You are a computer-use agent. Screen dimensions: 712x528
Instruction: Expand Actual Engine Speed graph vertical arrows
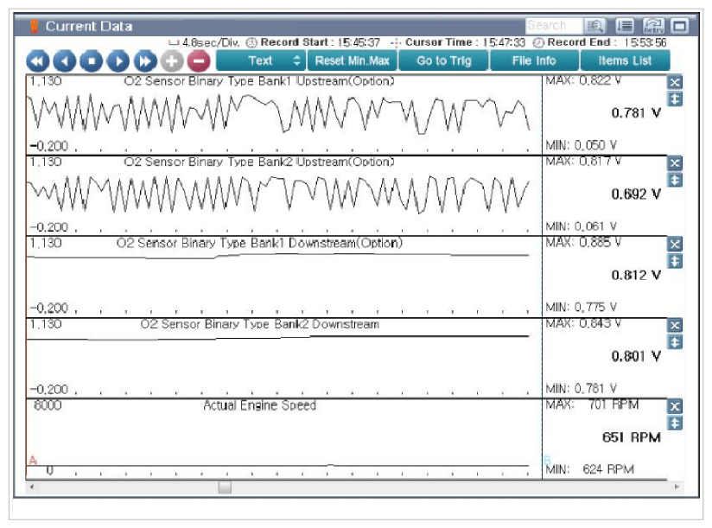(675, 423)
